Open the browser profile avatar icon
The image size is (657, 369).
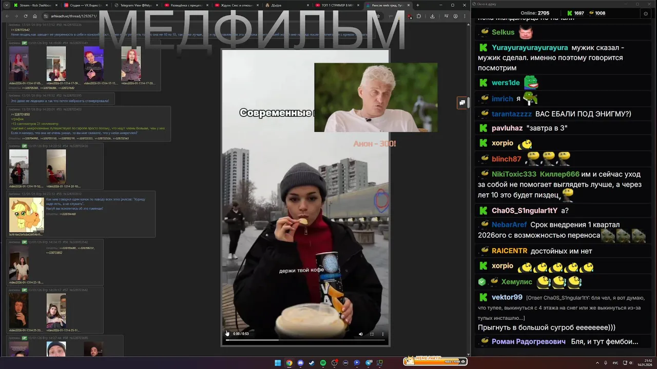point(455,16)
